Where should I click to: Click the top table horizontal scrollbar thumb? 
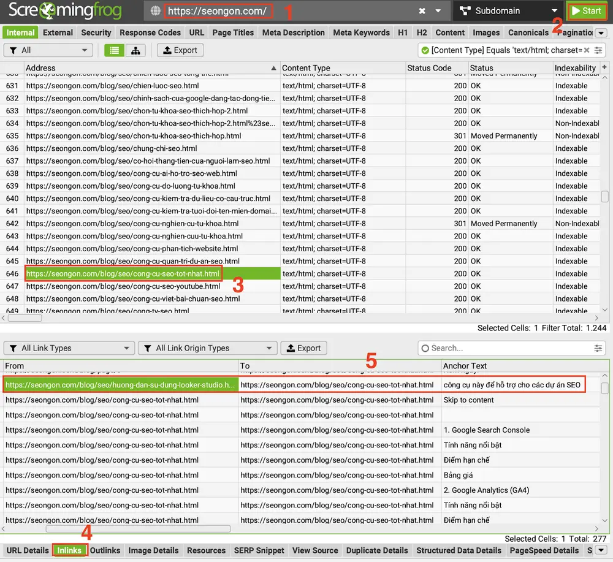point(25,317)
